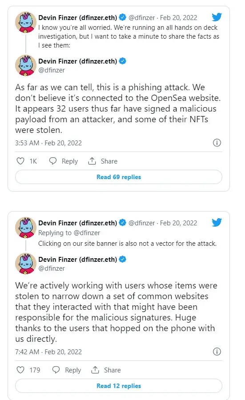The image size is (245, 400).
Task: Open Read 12 replies
Action: [x=119, y=386]
